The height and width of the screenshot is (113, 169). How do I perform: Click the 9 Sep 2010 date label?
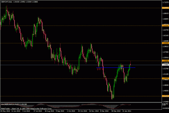[60, 111]
